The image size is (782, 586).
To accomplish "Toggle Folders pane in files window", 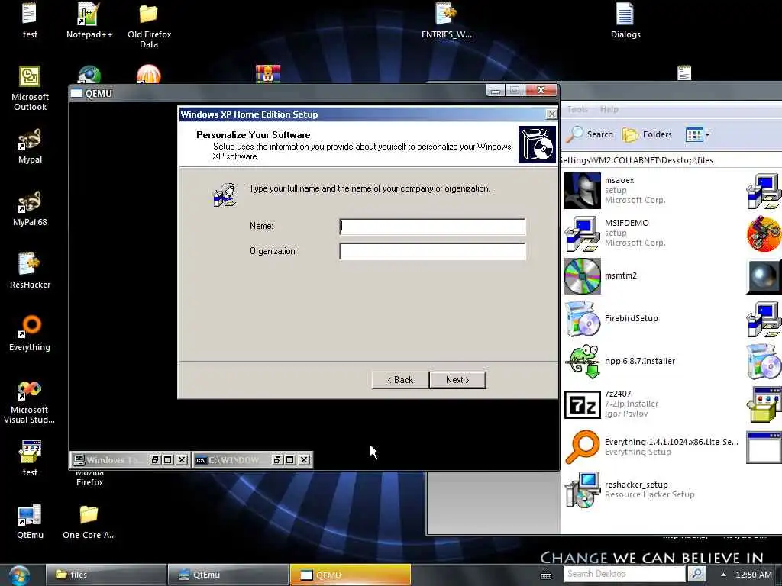I will (x=648, y=134).
